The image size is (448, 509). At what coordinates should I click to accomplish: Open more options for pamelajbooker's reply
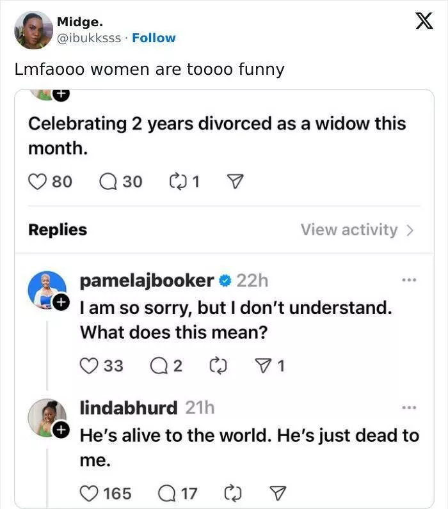[408, 280]
